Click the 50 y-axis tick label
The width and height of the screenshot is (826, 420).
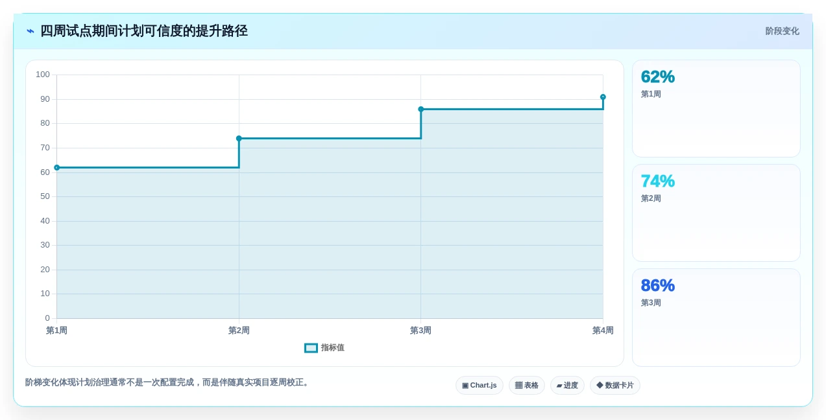[45, 196]
